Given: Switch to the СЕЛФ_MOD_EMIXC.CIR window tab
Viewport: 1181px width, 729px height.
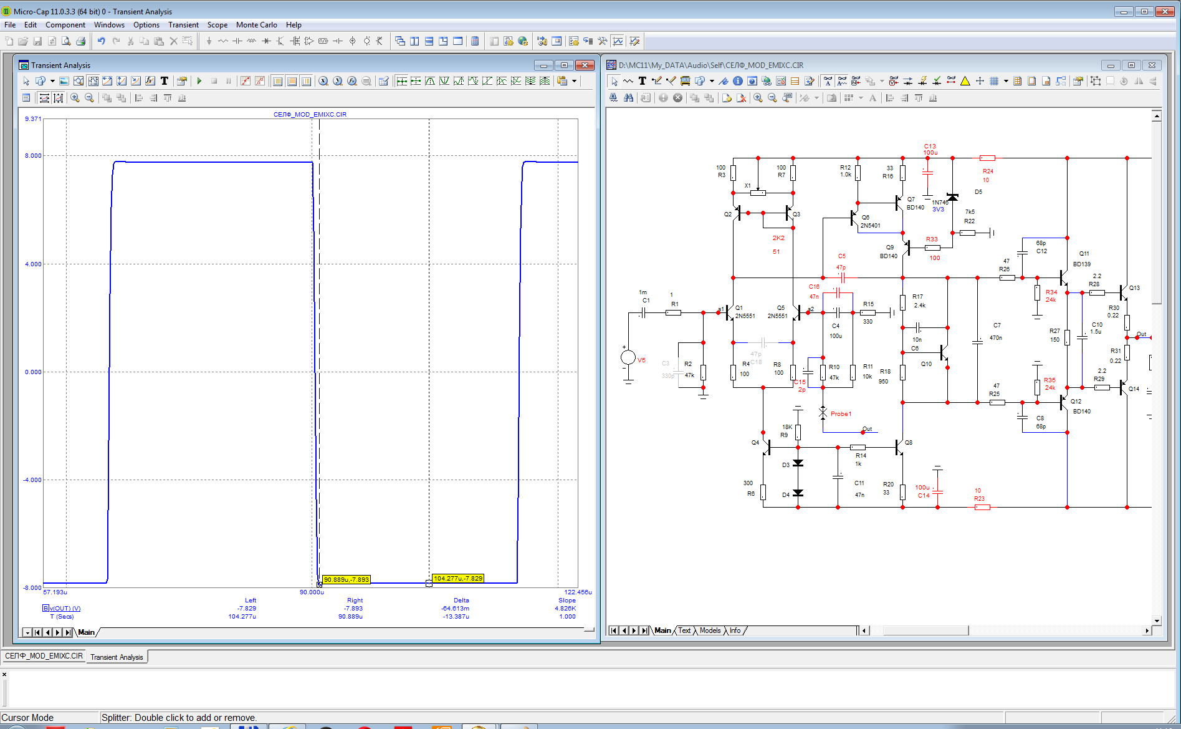Looking at the screenshot, I should (x=44, y=656).
